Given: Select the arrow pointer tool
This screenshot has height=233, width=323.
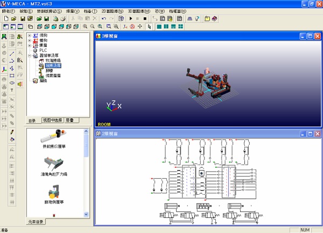Looking at the screenshot, I should point(149,26).
